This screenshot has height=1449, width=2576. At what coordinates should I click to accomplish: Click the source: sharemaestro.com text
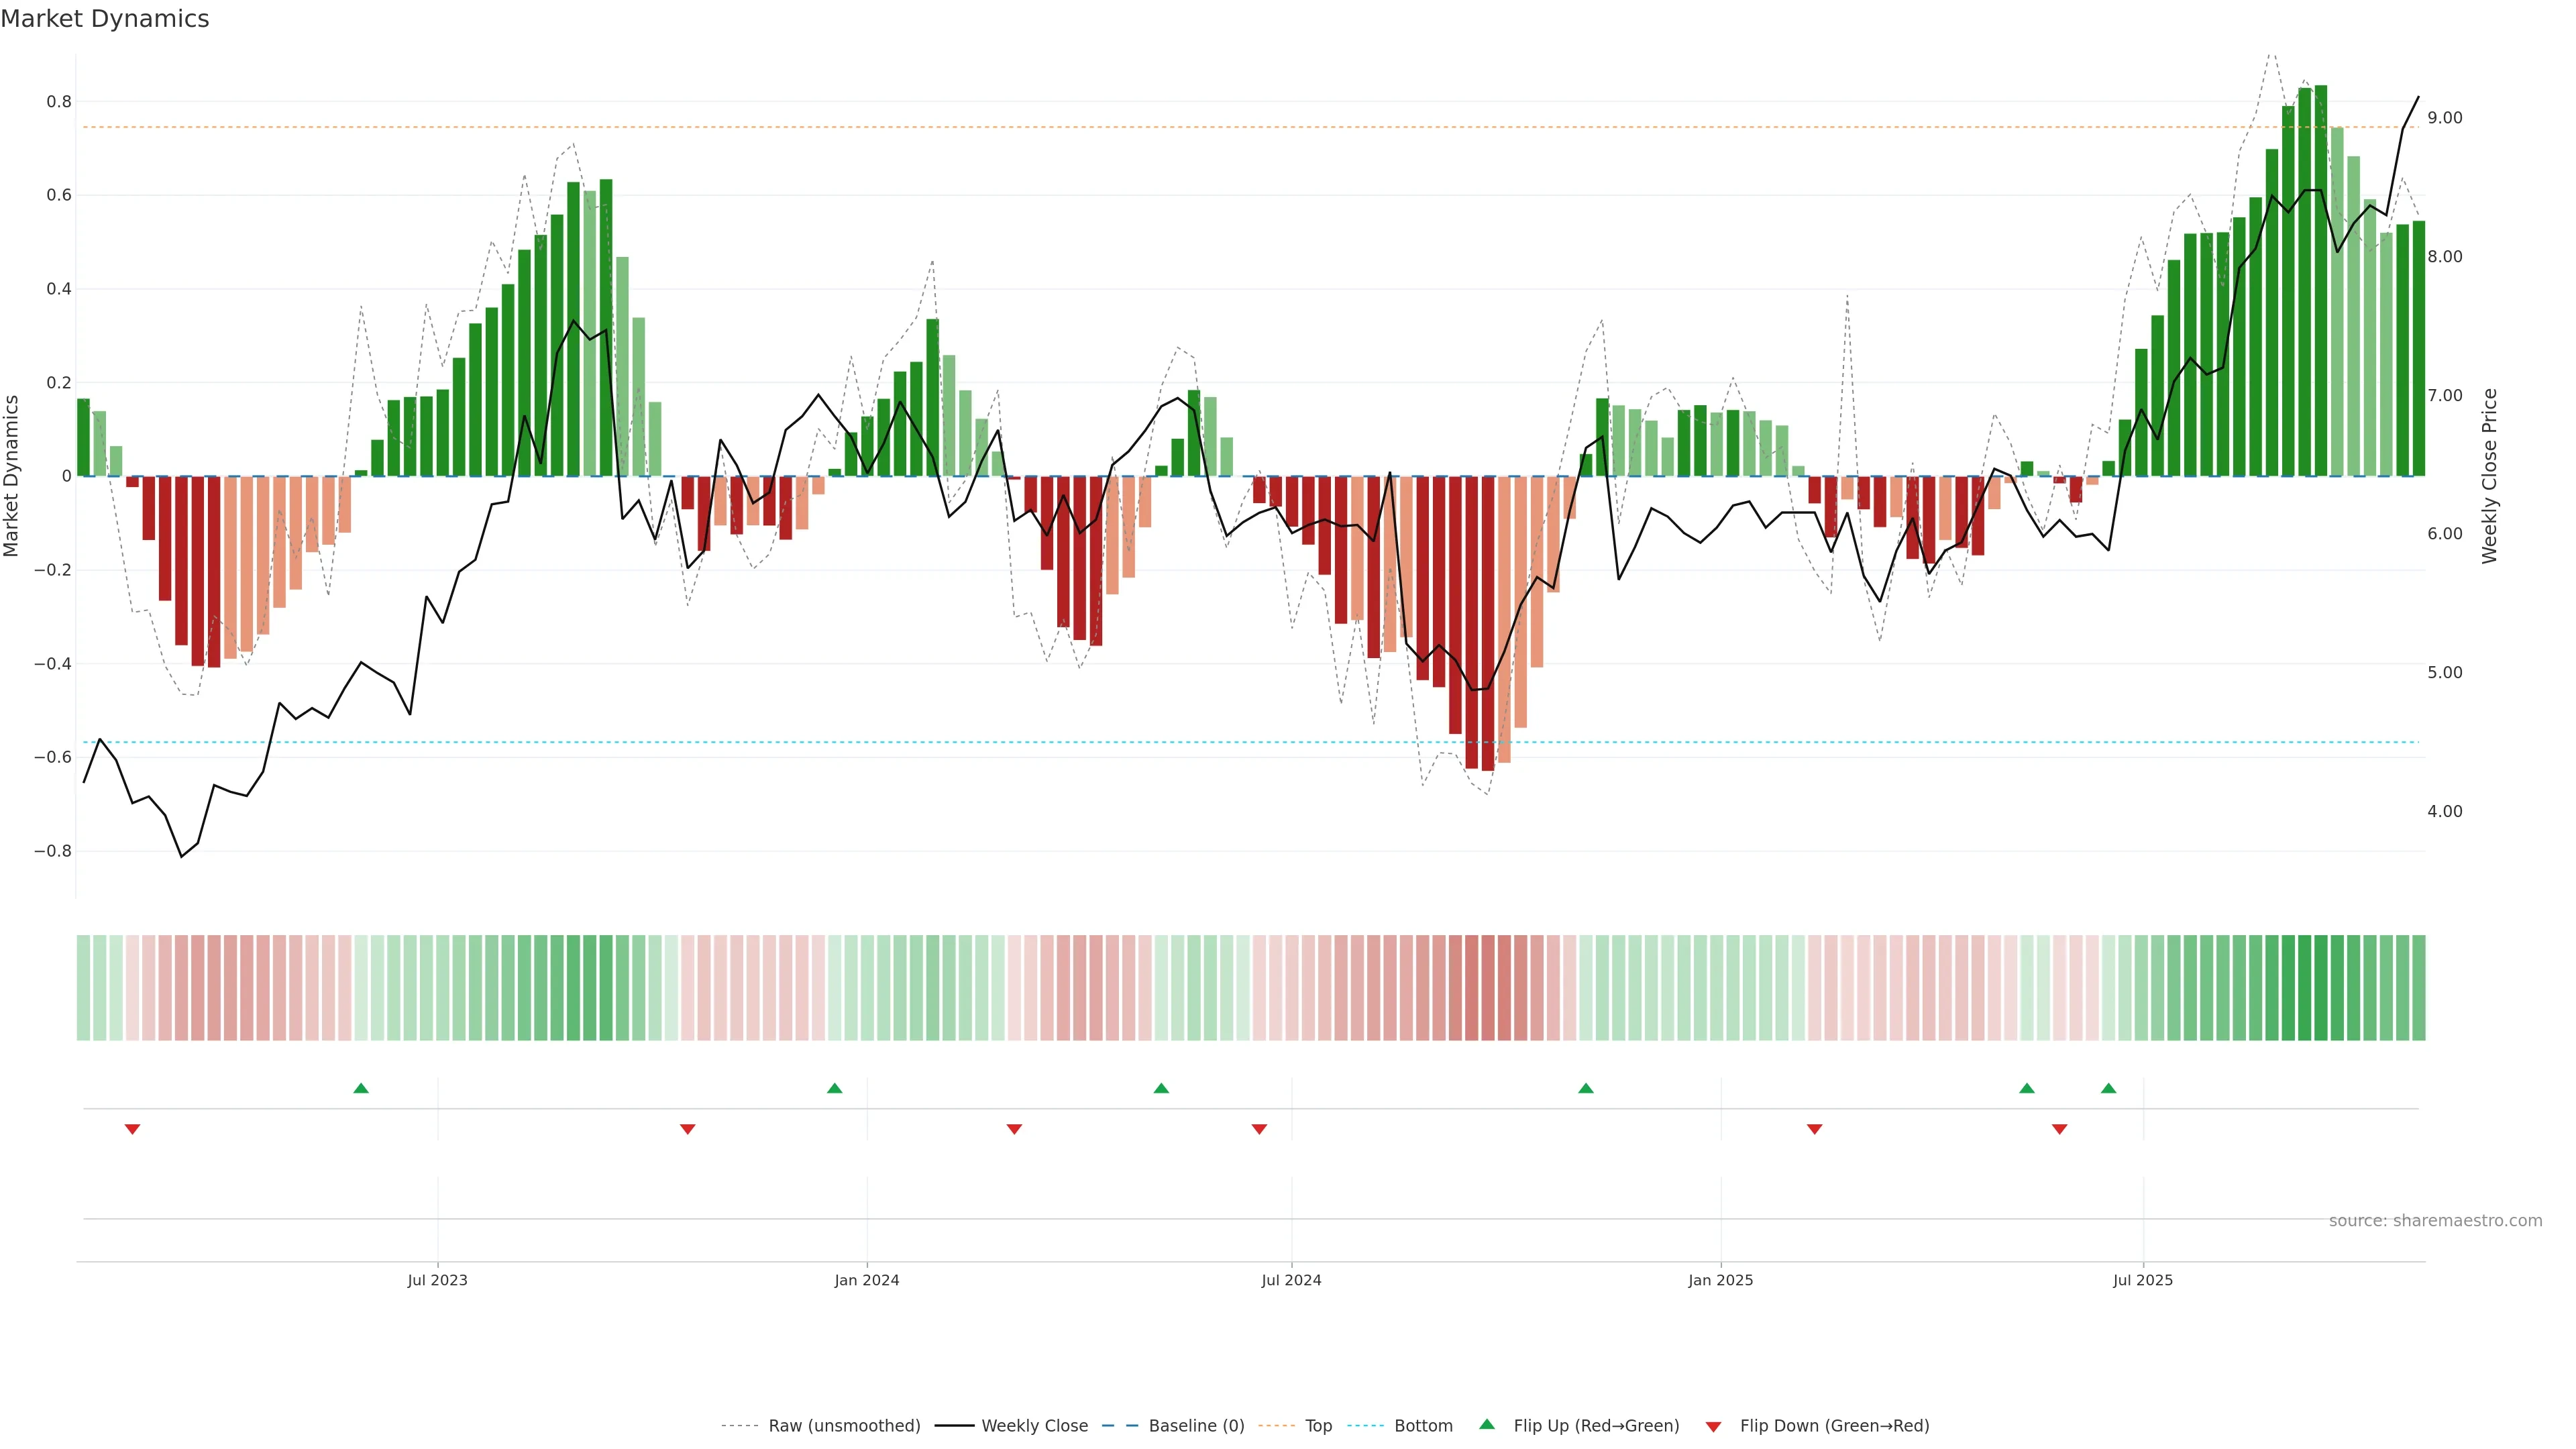point(2435,1221)
